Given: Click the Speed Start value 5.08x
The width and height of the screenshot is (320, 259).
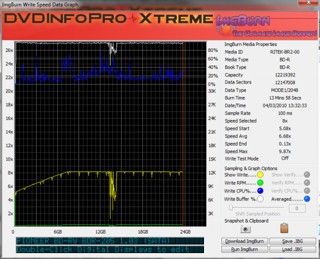Looking at the screenshot, I should (x=285, y=128).
